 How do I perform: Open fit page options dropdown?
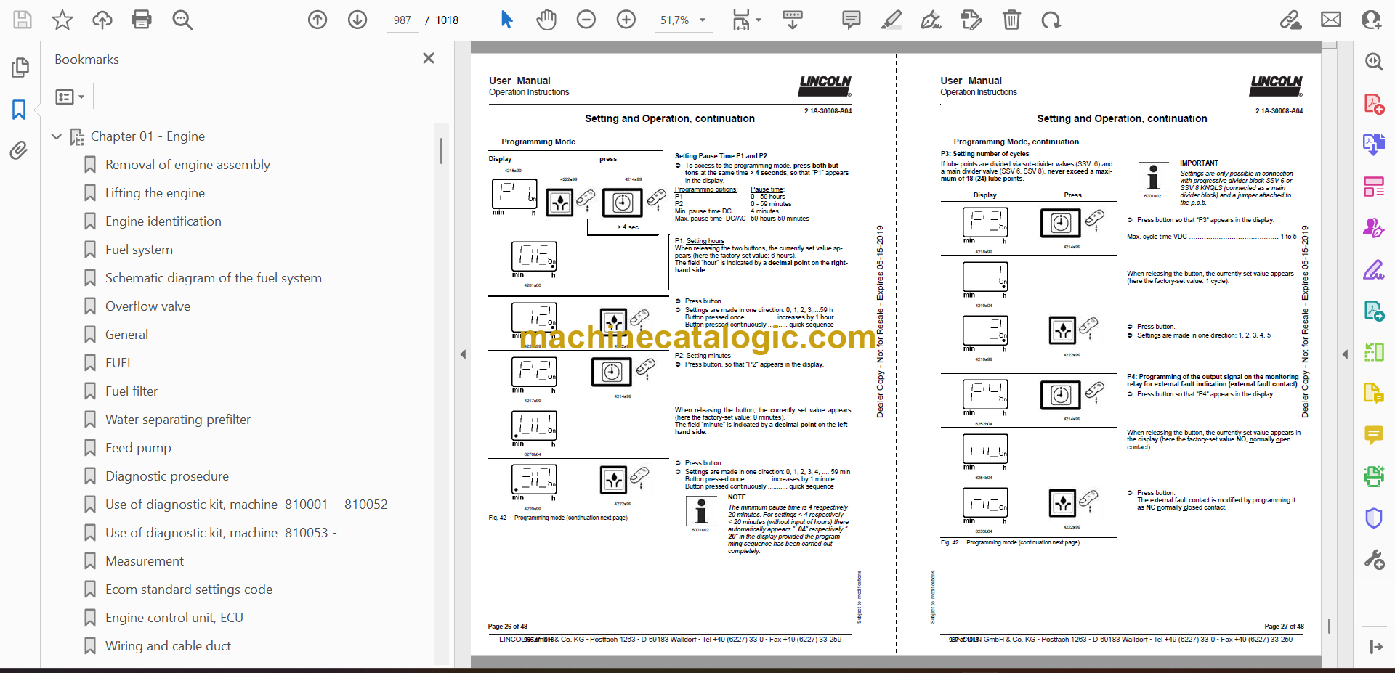tap(746, 20)
